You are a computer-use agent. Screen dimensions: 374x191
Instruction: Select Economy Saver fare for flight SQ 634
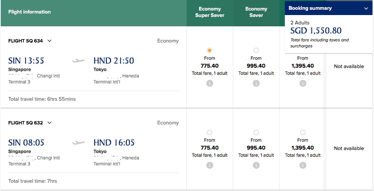click(256, 50)
